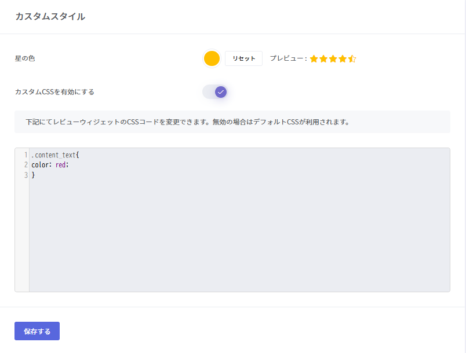
Task: Click line number 3 in the editor gutter
Action: click(x=26, y=175)
